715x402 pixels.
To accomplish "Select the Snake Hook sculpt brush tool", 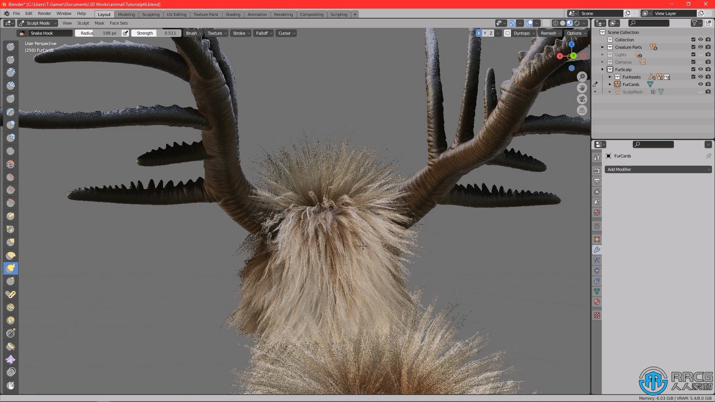I will (11, 268).
